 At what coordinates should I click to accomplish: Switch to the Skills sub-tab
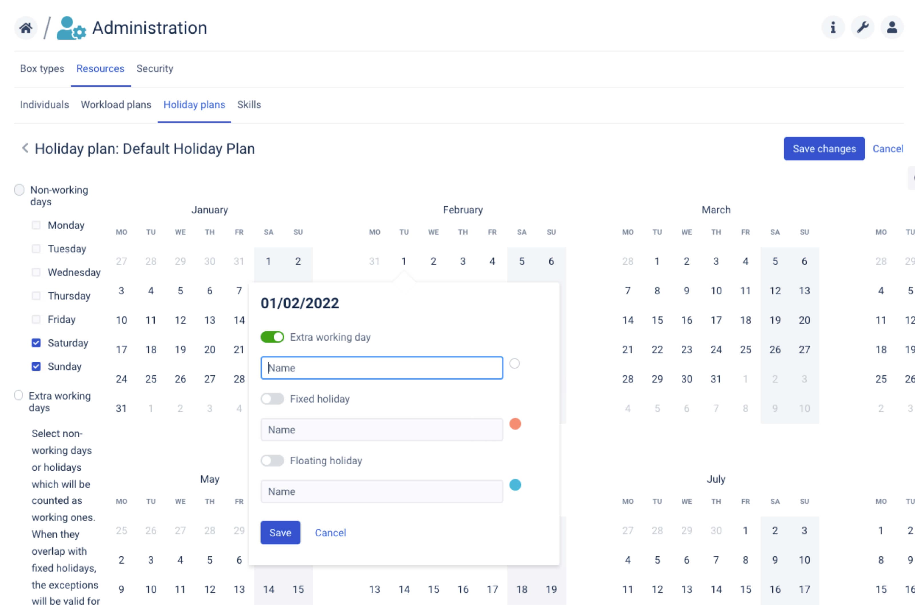coord(249,105)
